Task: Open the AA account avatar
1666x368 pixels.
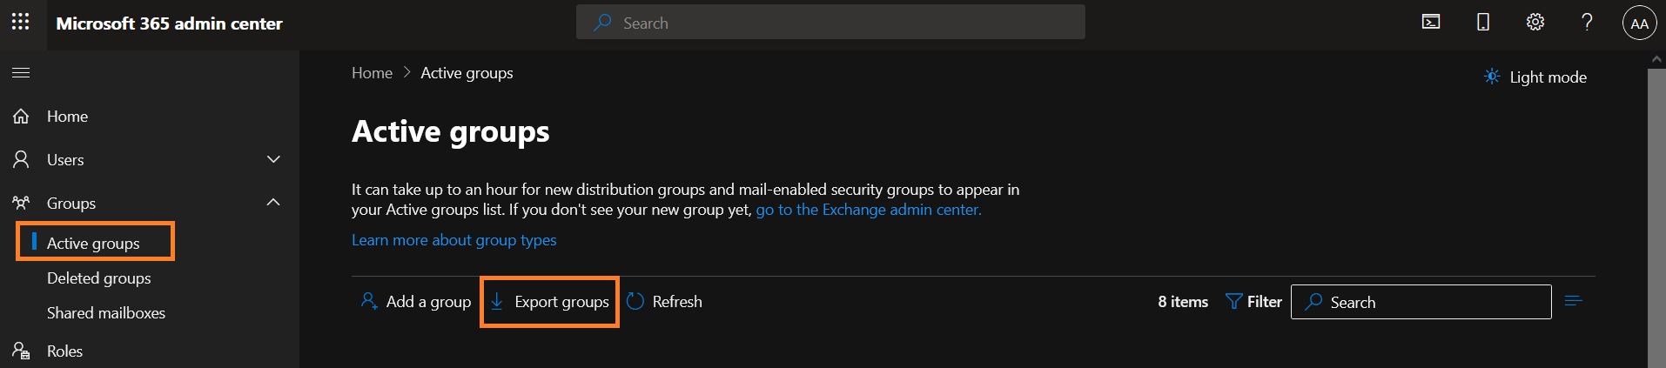Action: tap(1639, 23)
